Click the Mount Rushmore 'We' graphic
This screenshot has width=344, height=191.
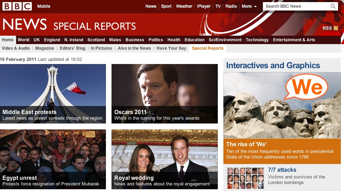(282, 105)
